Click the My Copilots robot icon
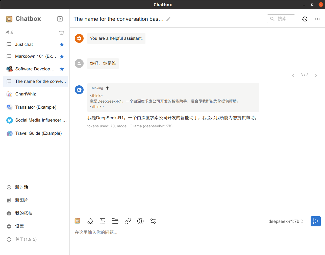The width and height of the screenshot is (325, 255). pos(9,213)
